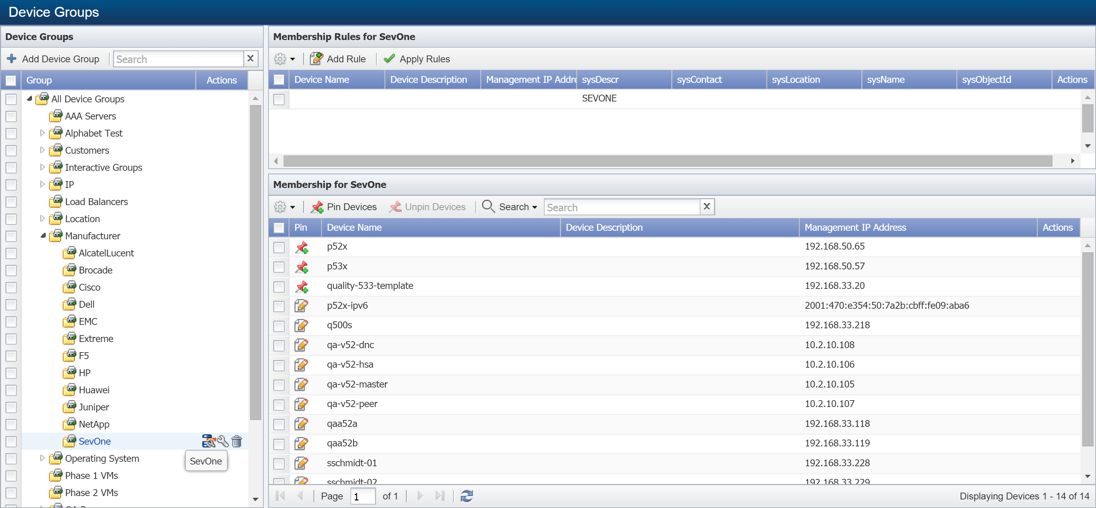Click the Unpin Devices button

427,207
